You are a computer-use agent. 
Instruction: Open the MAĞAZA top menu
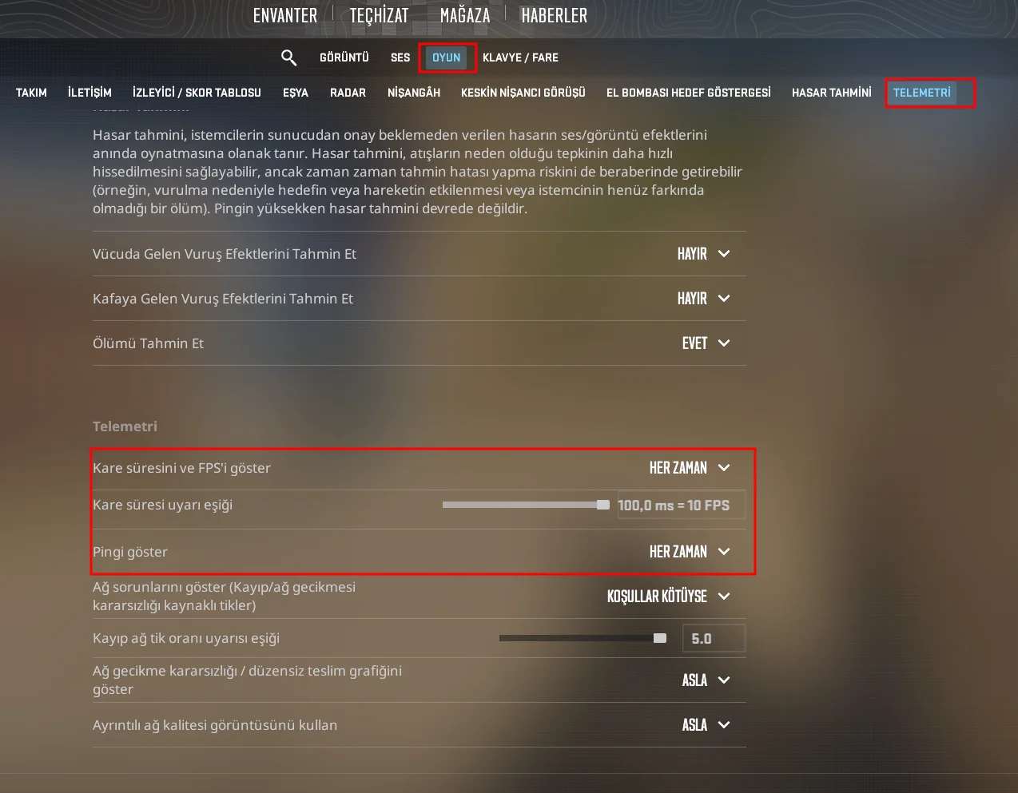(465, 15)
